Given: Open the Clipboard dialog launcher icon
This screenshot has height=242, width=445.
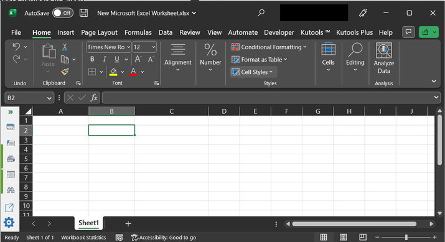Looking at the screenshot, I should click(78, 83).
